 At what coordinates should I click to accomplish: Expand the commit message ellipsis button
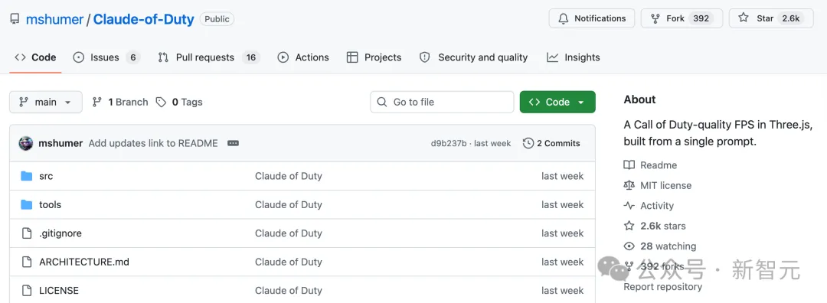click(x=233, y=143)
